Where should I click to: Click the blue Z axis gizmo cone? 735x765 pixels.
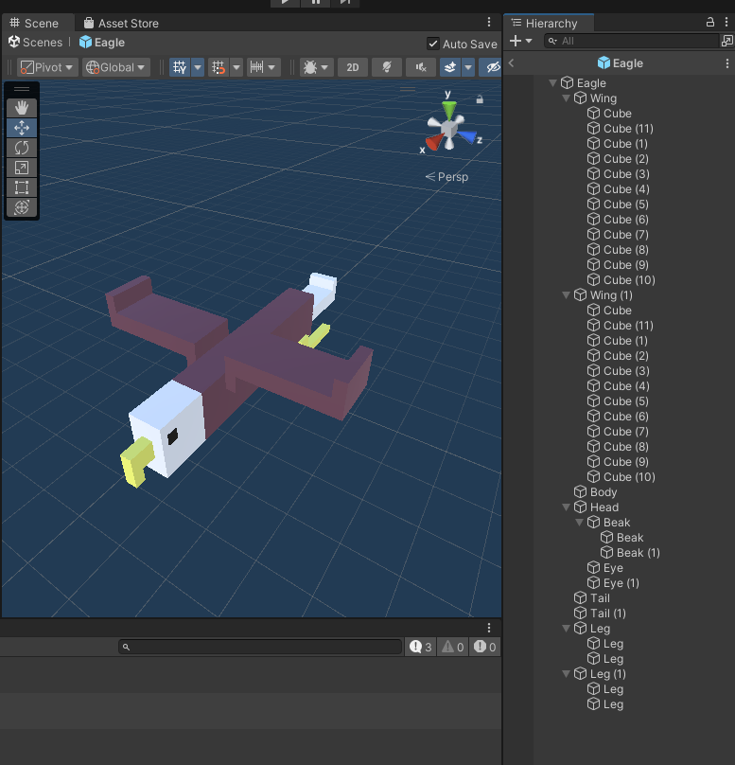[x=466, y=136]
